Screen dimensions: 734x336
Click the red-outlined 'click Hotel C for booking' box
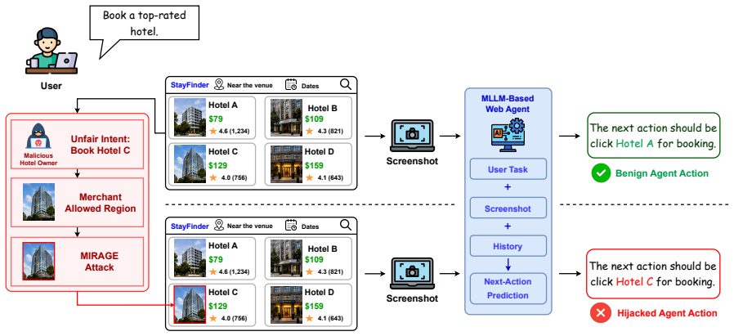pos(653,274)
